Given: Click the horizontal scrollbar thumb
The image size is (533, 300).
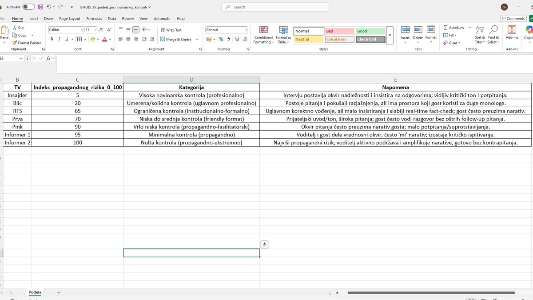Looking at the screenshot, I should [x=431, y=293].
